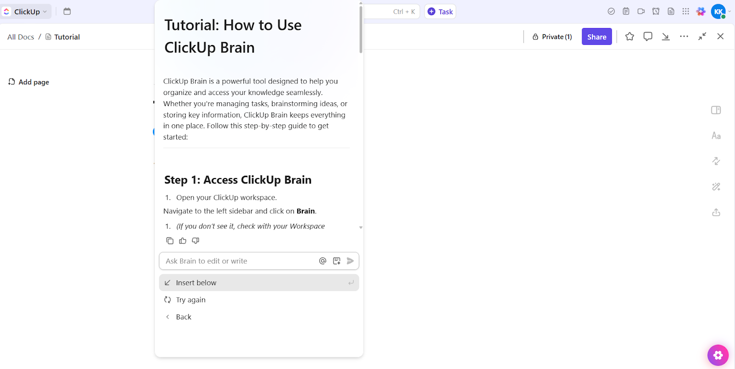Give the Brain response a thumbs up
Viewport: 735px width, 369px height.
pyautogui.click(x=182, y=241)
